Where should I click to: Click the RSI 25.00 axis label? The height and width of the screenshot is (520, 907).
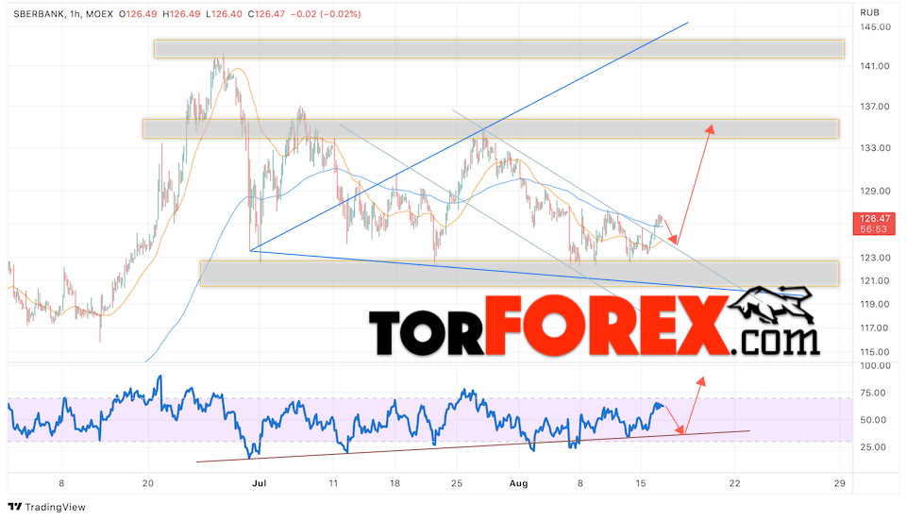coord(873,446)
